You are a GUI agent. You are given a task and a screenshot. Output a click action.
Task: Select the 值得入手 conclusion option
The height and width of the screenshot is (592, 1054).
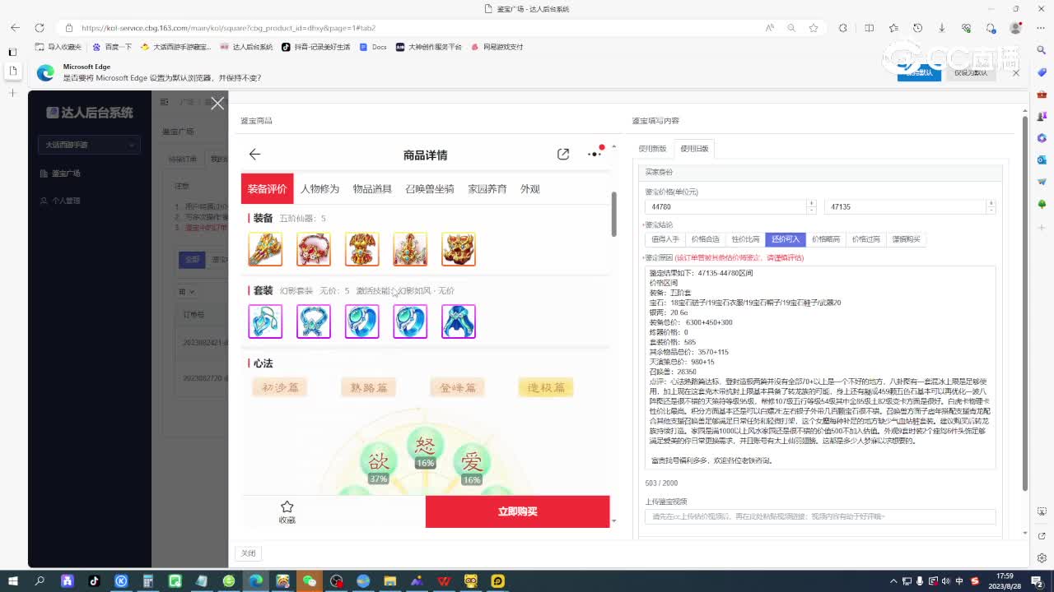[665, 239]
